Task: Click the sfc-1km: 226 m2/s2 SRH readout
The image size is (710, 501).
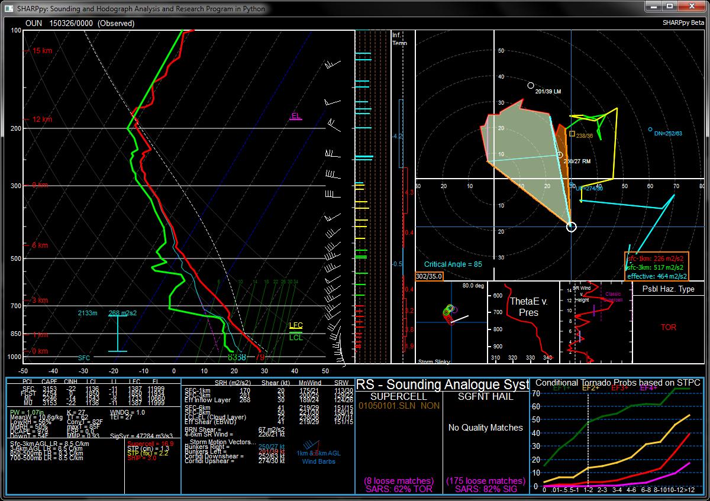Action: click(657, 258)
